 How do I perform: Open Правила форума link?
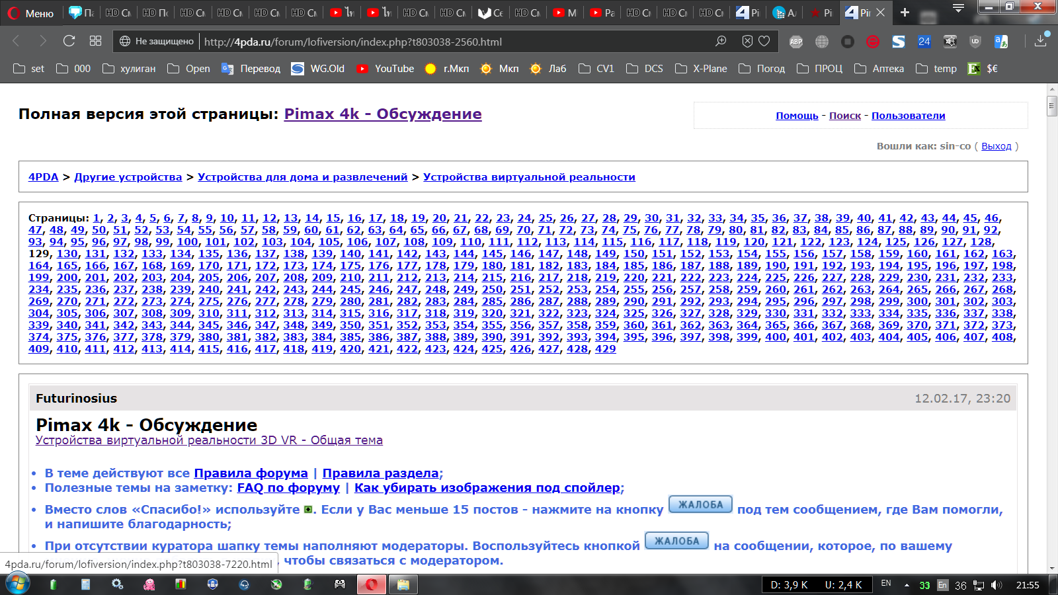click(251, 473)
